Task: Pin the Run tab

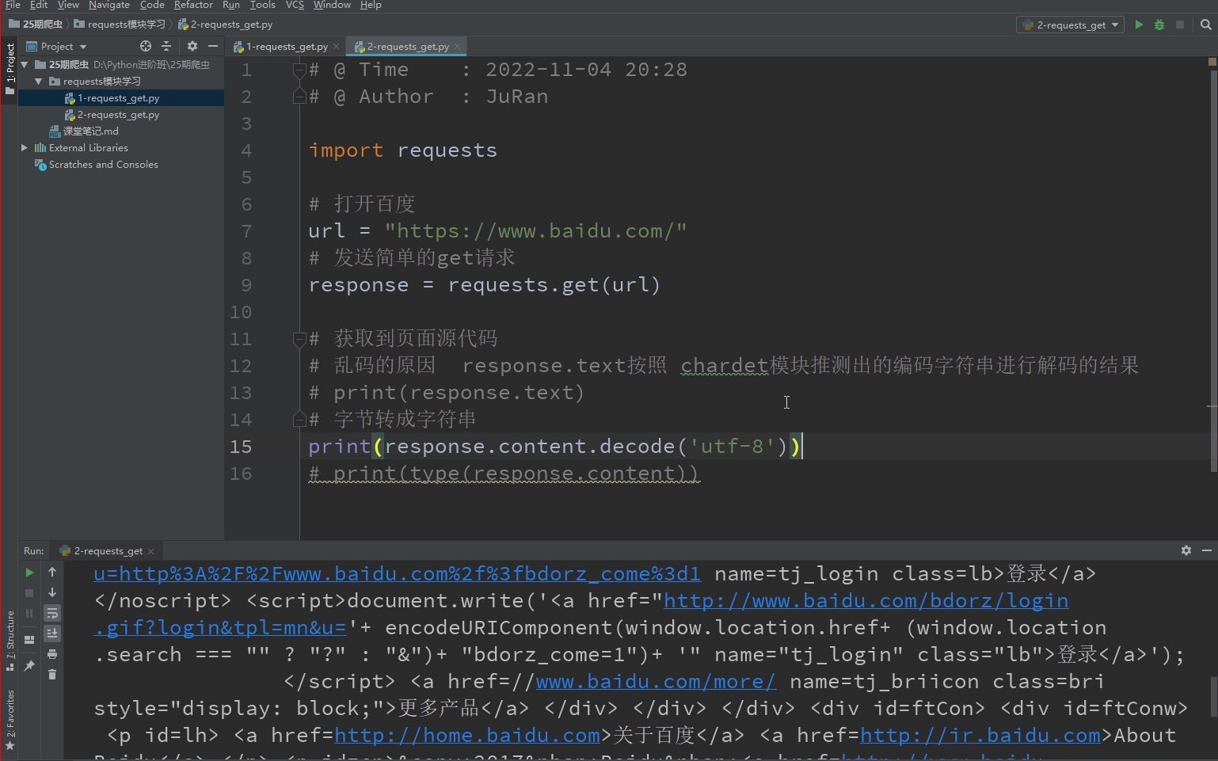Action: click(x=29, y=666)
